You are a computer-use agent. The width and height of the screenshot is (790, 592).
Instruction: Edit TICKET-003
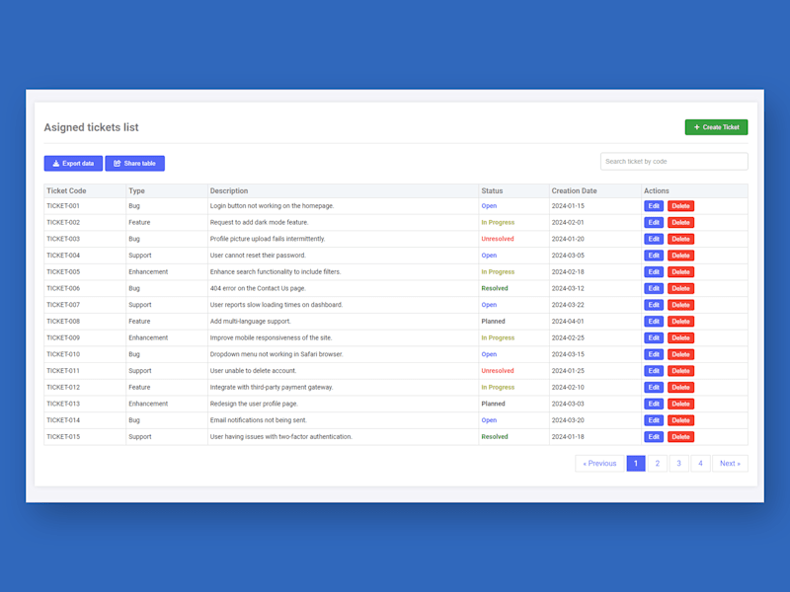tap(654, 239)
